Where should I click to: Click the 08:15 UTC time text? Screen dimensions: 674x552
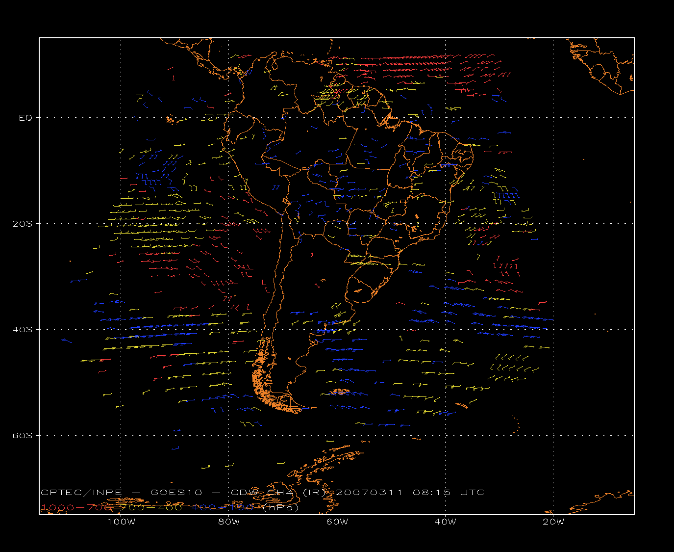(449, 493)
